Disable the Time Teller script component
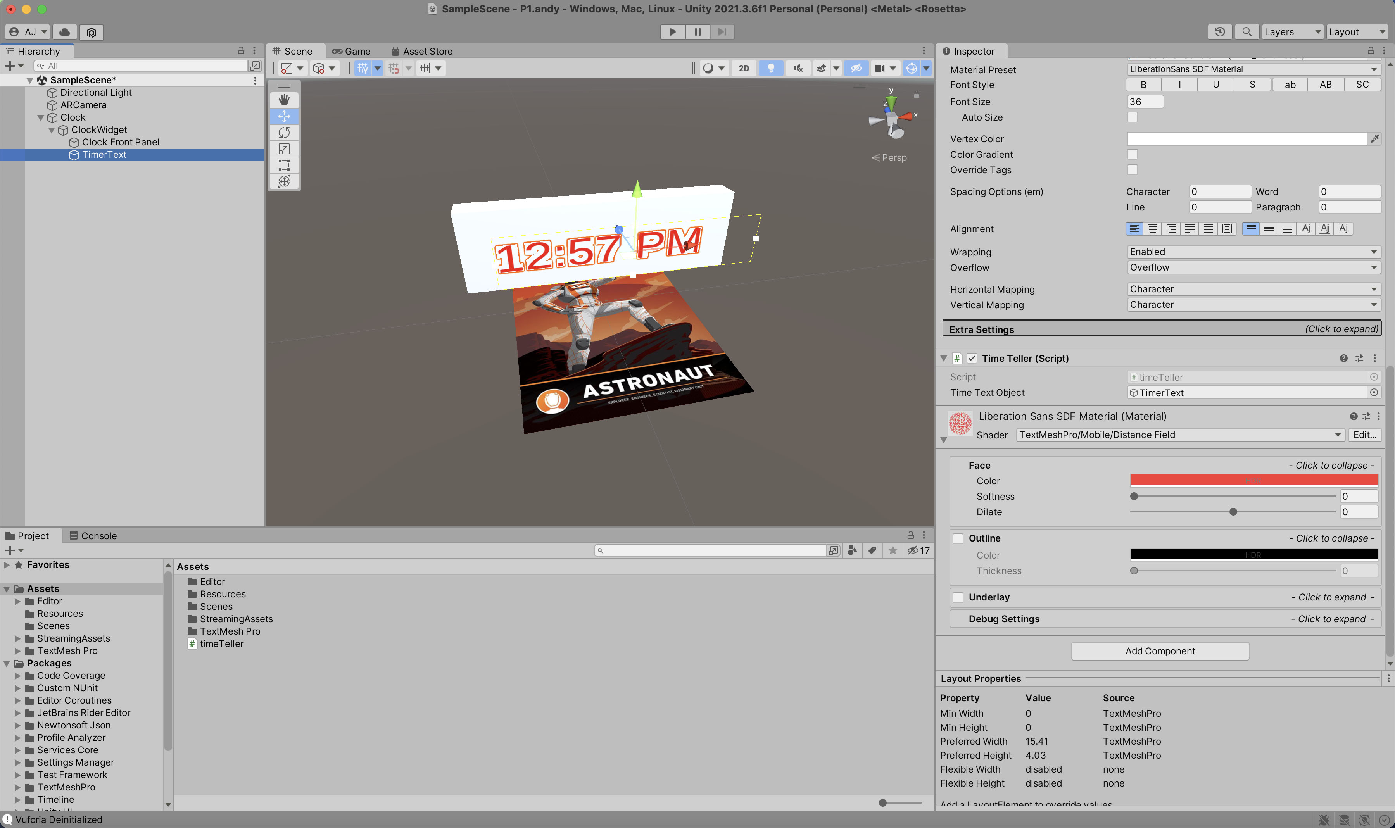 coord(972,358)
